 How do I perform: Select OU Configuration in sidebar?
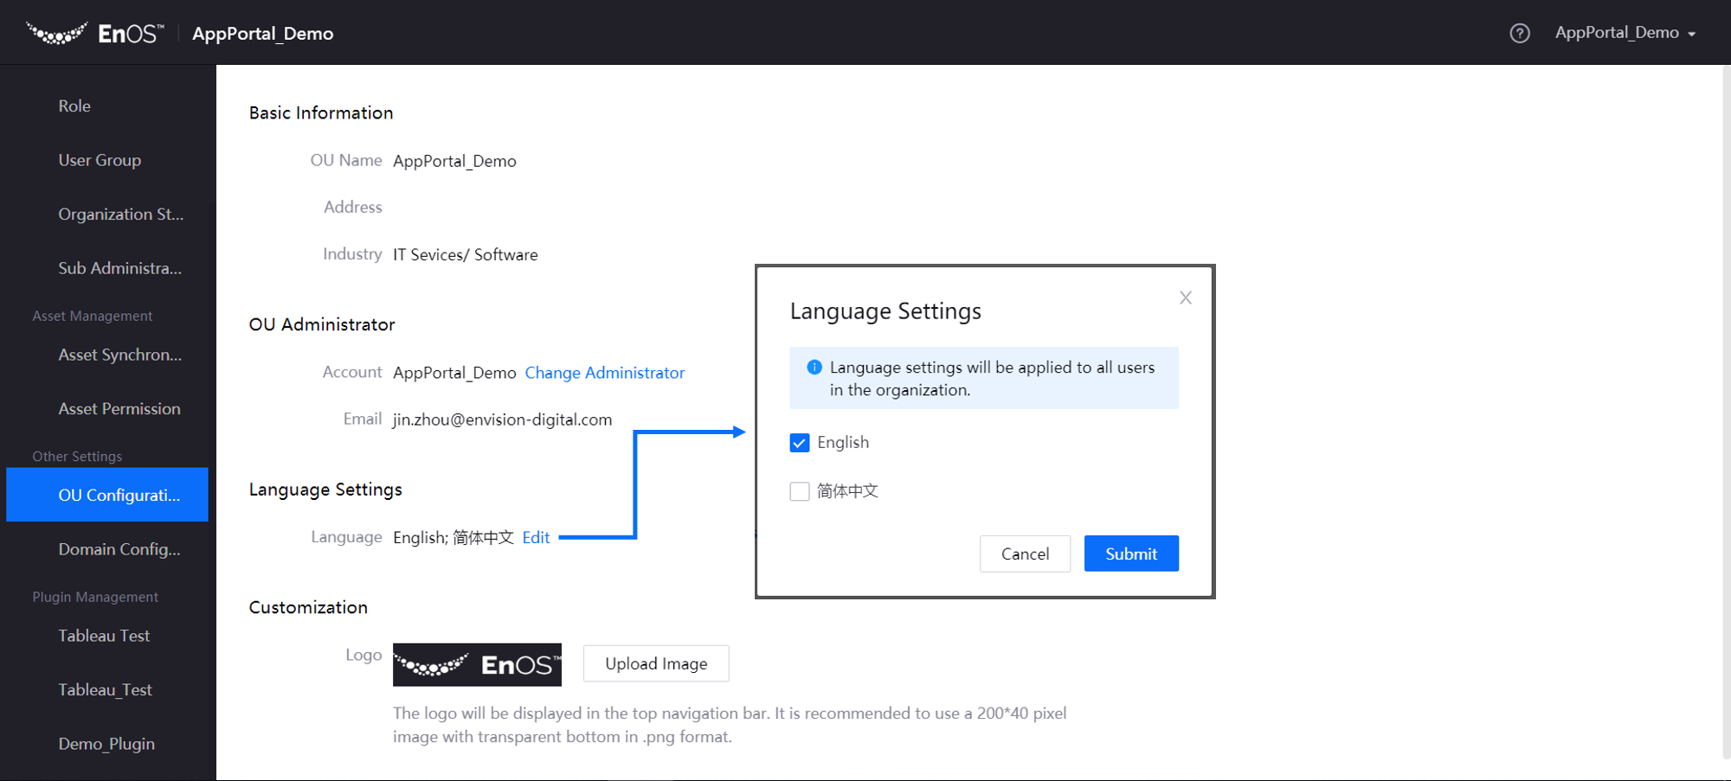tap(119, 495)
